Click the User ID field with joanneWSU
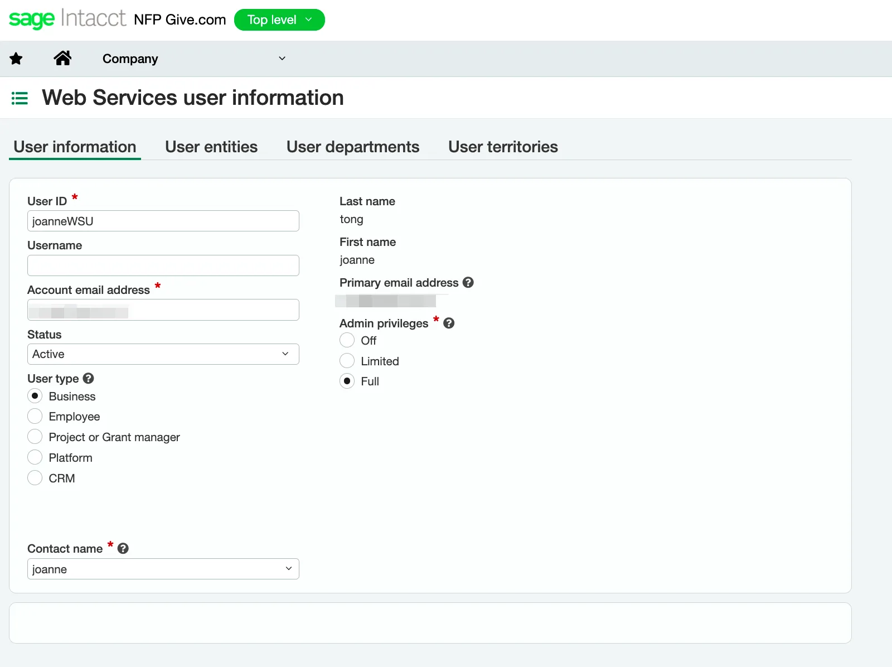The image size is (892, 667). pos(163,221)
